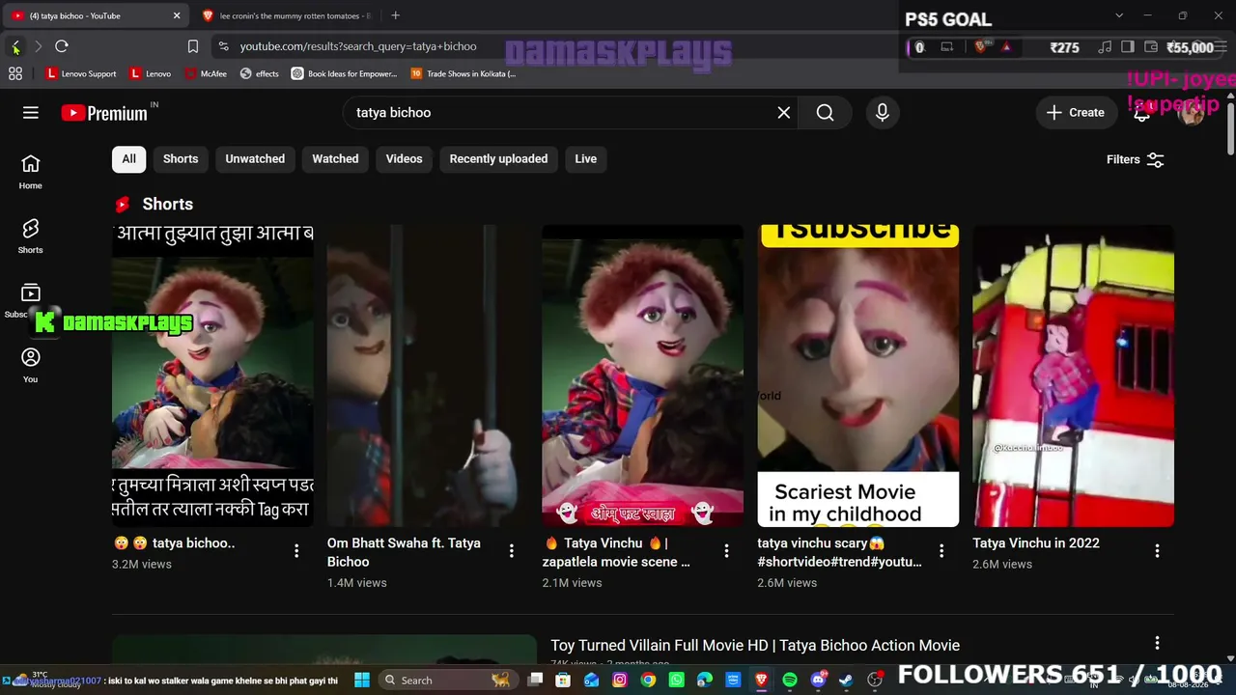The width and height of the screenshot is (1236, 695).
Task: Open 'Toy Turned Villain Full Movie HD' title
Action: pyautogui.click(x=755, y=646)
